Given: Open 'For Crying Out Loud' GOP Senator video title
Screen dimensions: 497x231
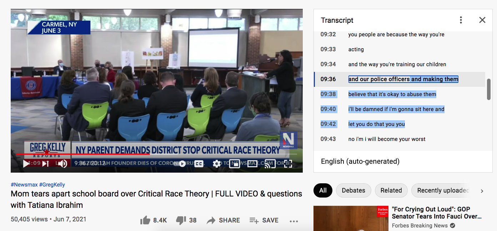Looking at the screenshot, I should 437,213.
